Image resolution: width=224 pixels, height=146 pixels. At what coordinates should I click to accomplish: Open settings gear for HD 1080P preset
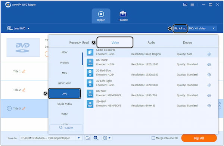pyautogui.click(x=209, y=65)
